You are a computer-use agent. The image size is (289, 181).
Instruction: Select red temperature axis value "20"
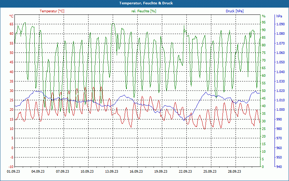pyautogui.click(x=12, y=110)
